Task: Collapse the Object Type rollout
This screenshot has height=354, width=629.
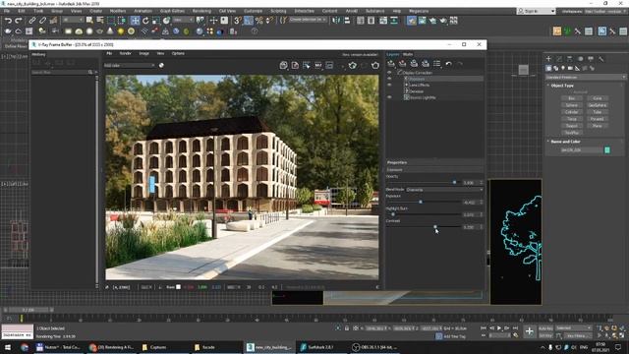Action: coord(562,86)
